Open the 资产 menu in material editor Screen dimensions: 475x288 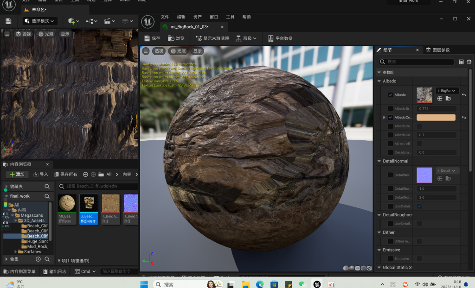198,17
